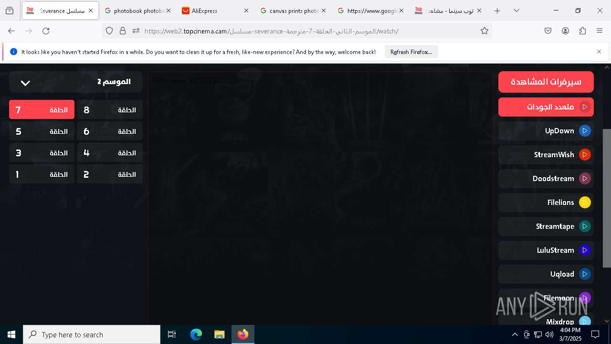
Task: Open a new tab with the plus icon
Action: [497, 11]
